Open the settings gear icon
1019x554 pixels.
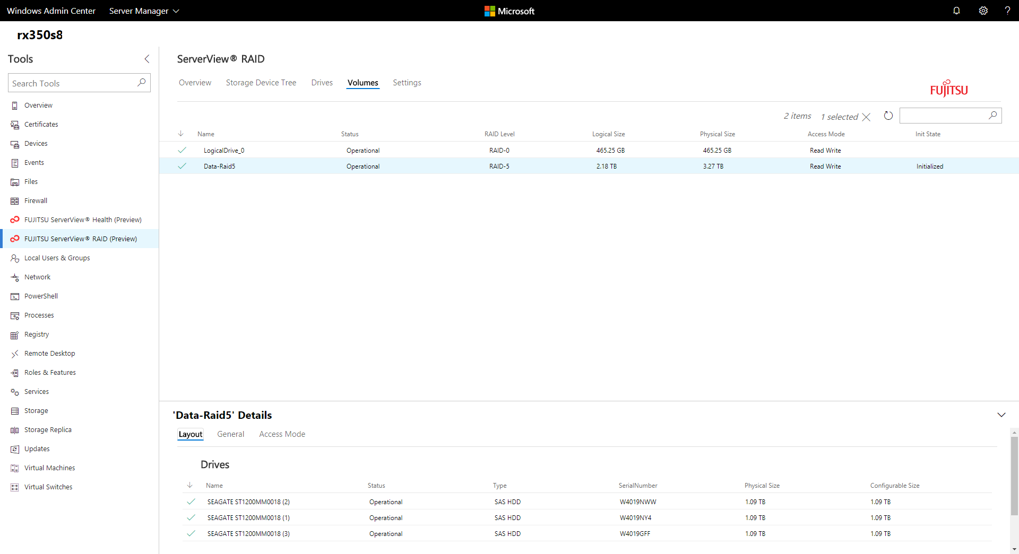coord(983,11)
